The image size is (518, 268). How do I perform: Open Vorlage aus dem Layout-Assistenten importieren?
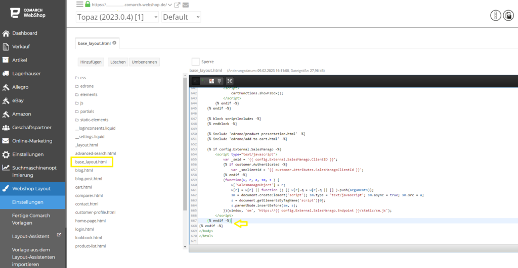(x=33, y=257)
